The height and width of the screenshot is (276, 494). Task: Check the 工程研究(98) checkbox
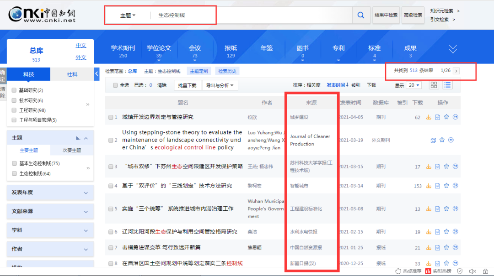click(14, 110)
